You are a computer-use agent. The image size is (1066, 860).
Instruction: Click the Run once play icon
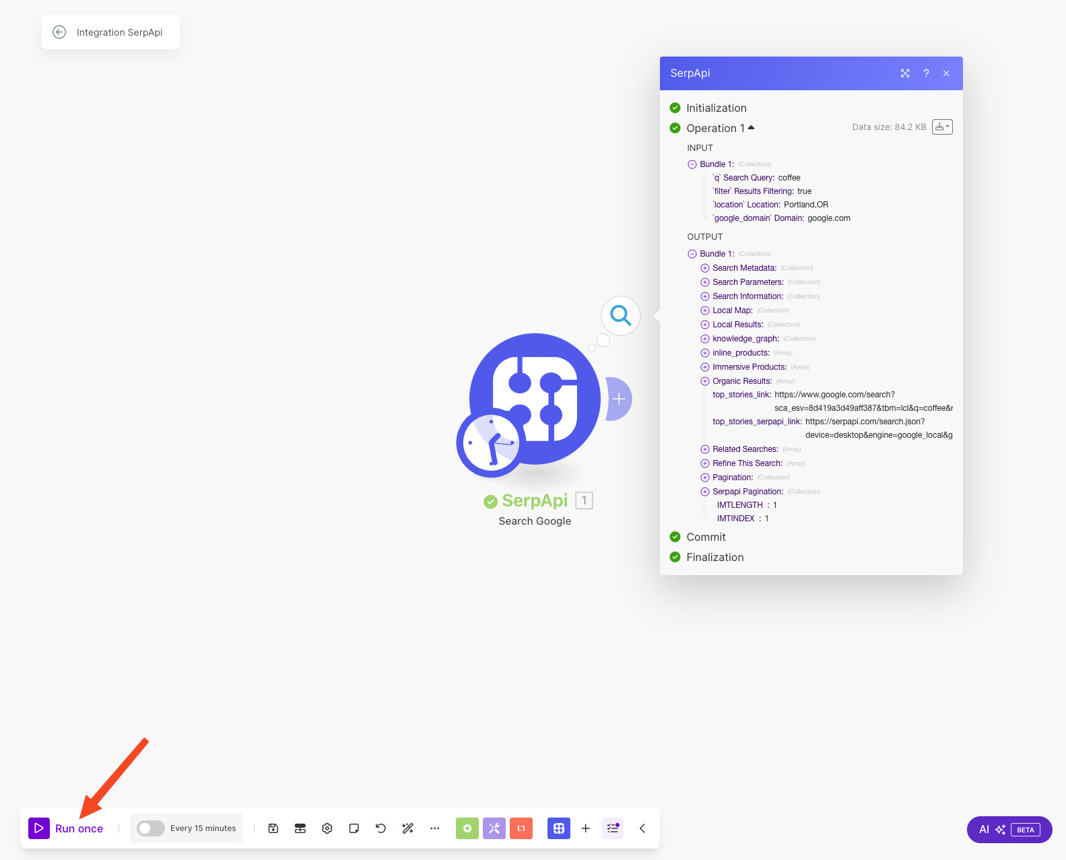[x=39, y=828]
